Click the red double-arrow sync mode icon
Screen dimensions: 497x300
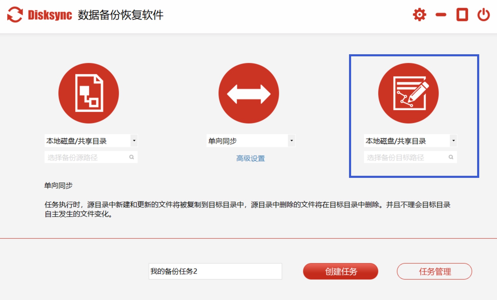[249, 93]
